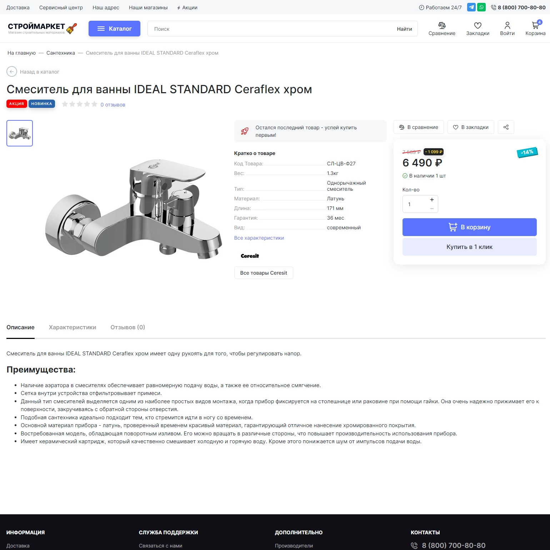The height and width of the screenshot is (550, 550).
Task: Go back using Назад в каталог arrow
Action: 12,72
